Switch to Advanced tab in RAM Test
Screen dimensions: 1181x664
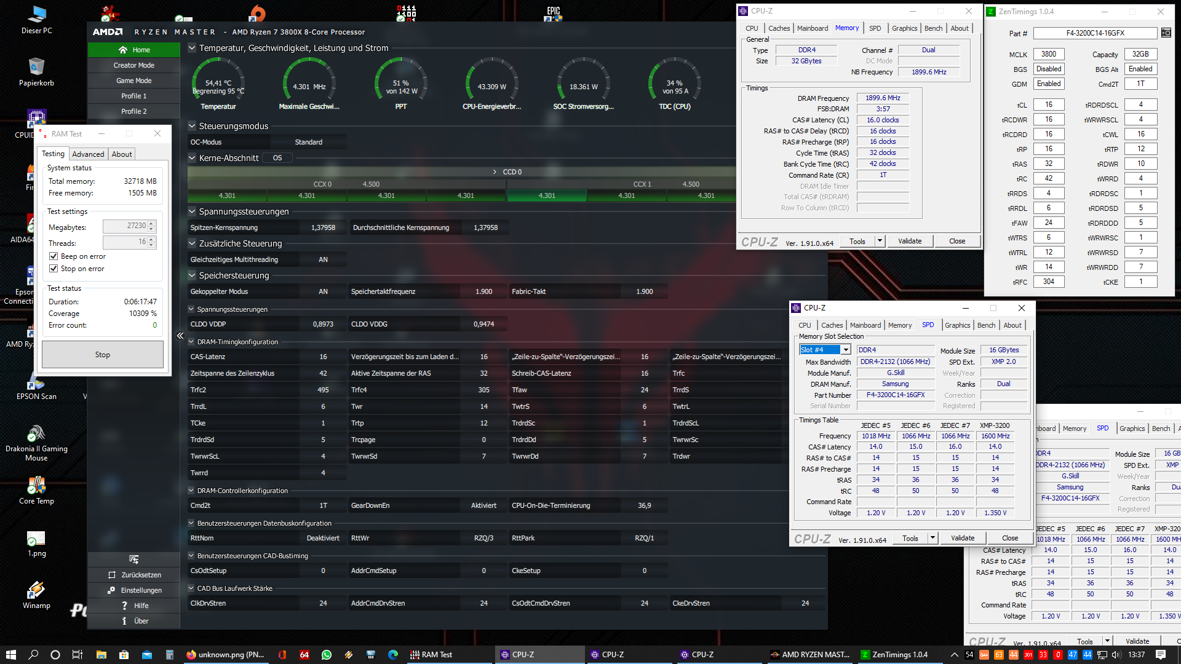click(88, 154)
